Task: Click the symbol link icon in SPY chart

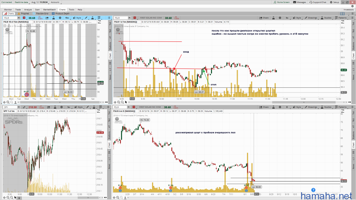Action: coord(24,107)
